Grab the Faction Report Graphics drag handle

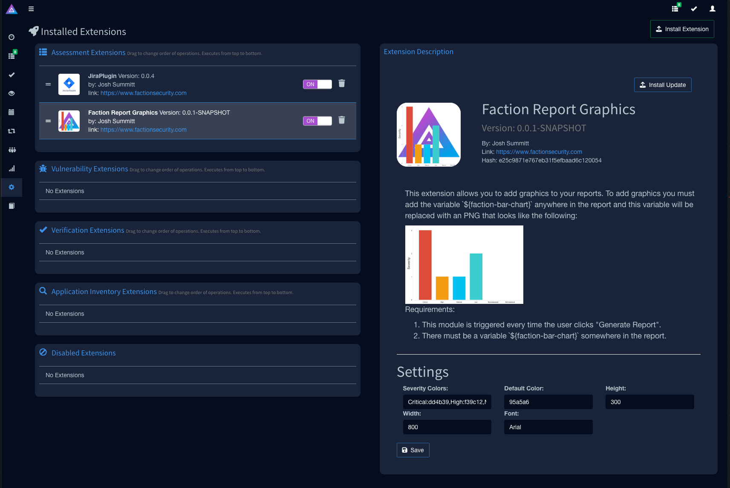point(48,121)
